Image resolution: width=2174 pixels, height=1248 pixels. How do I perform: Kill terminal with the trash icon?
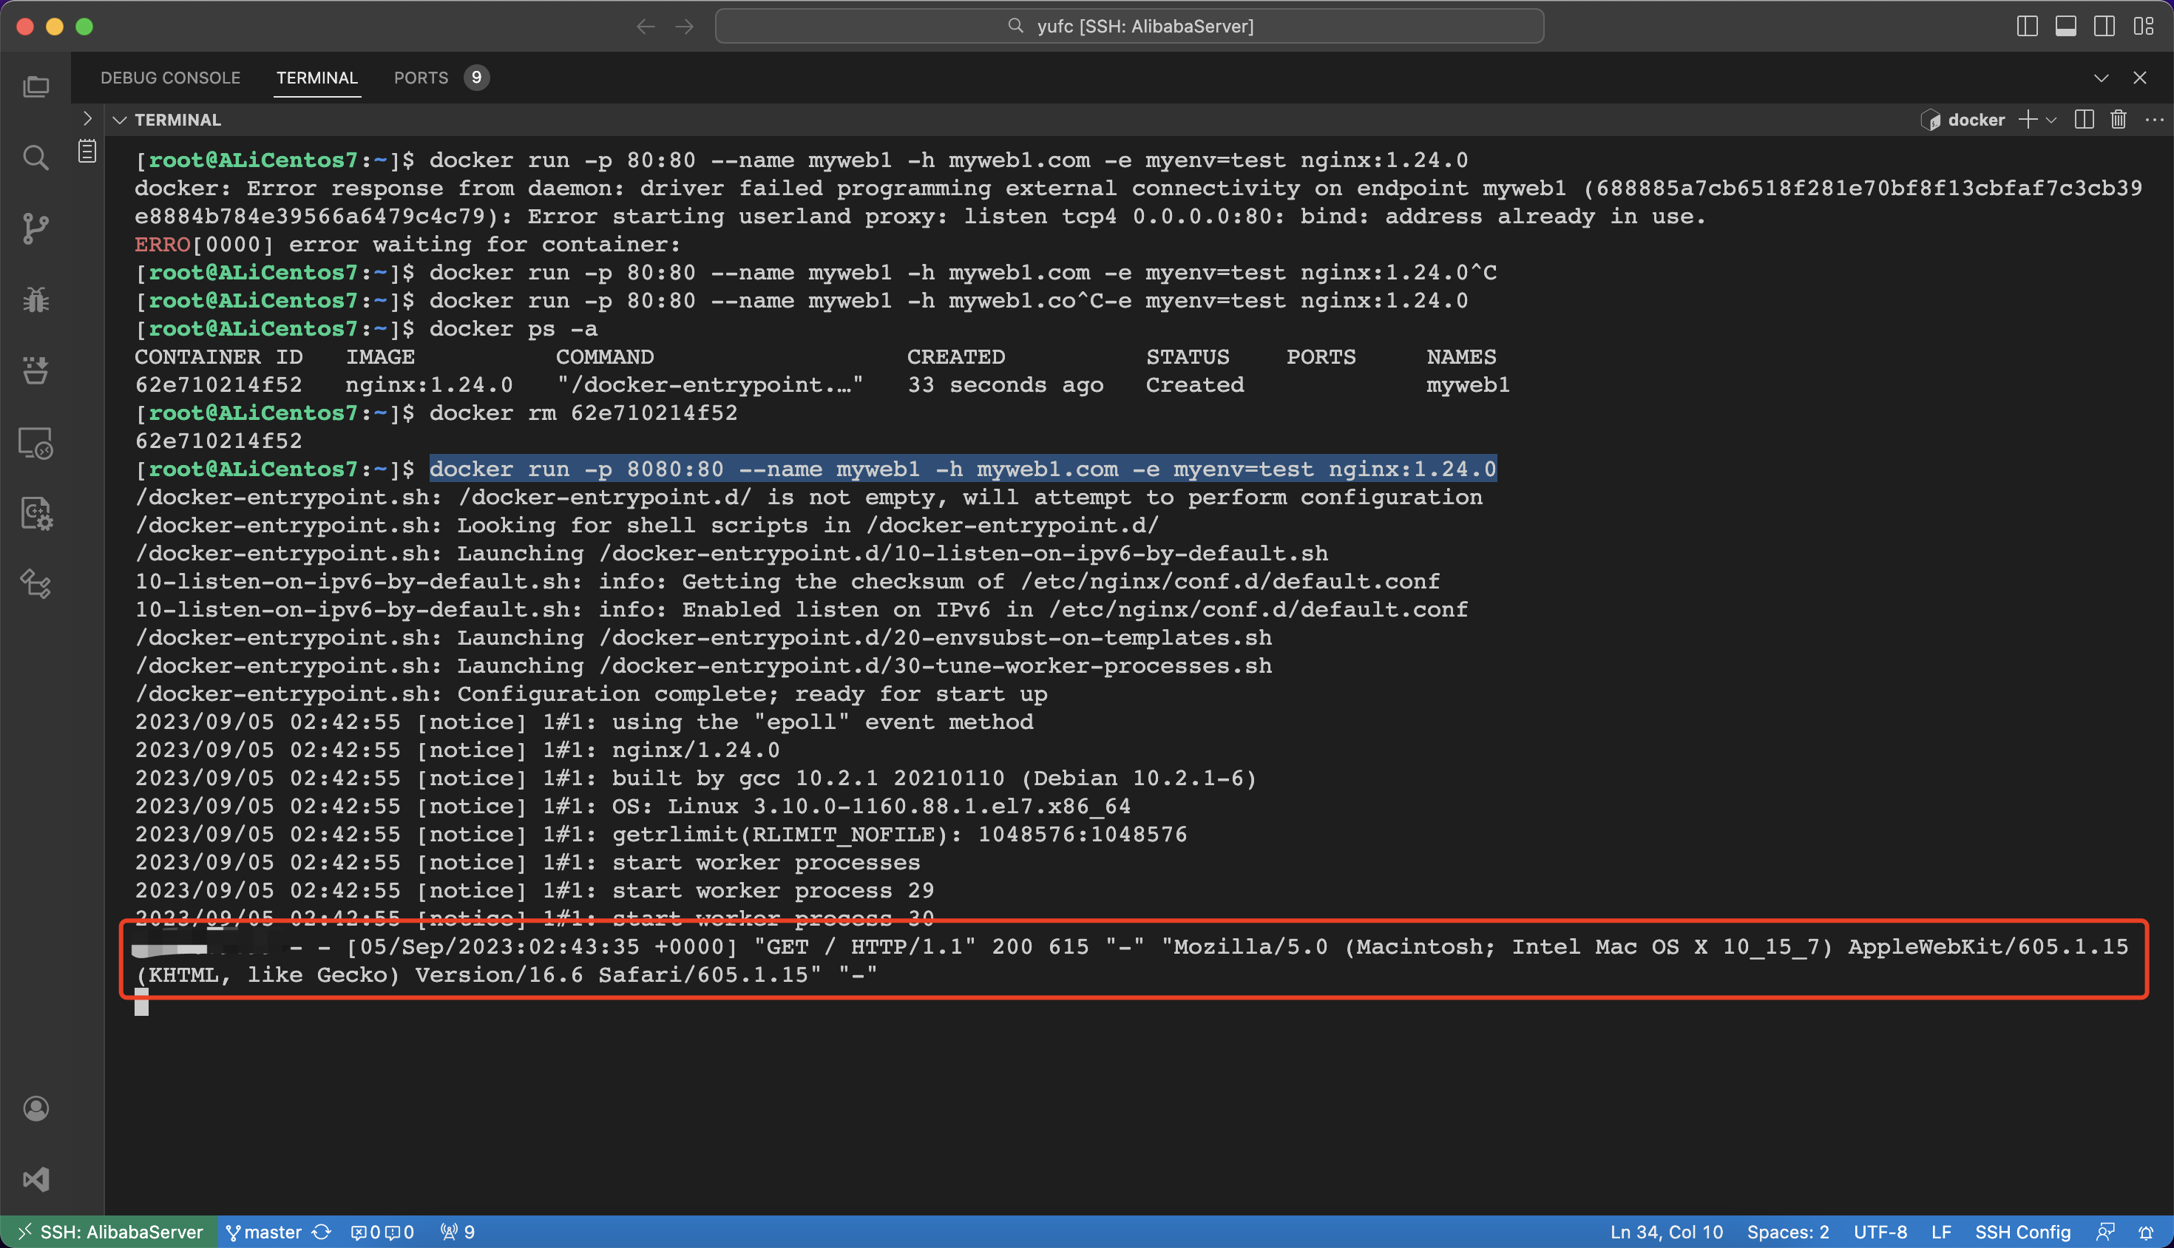(x=2119, y=120)
